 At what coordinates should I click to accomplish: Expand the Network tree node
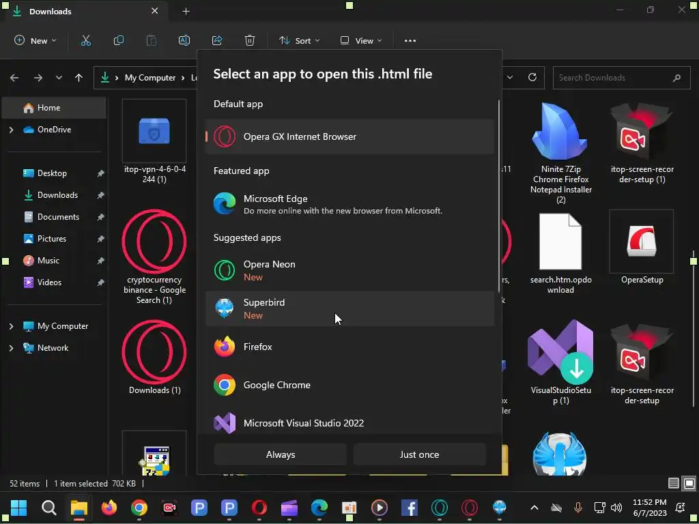(x=11, y=348)
